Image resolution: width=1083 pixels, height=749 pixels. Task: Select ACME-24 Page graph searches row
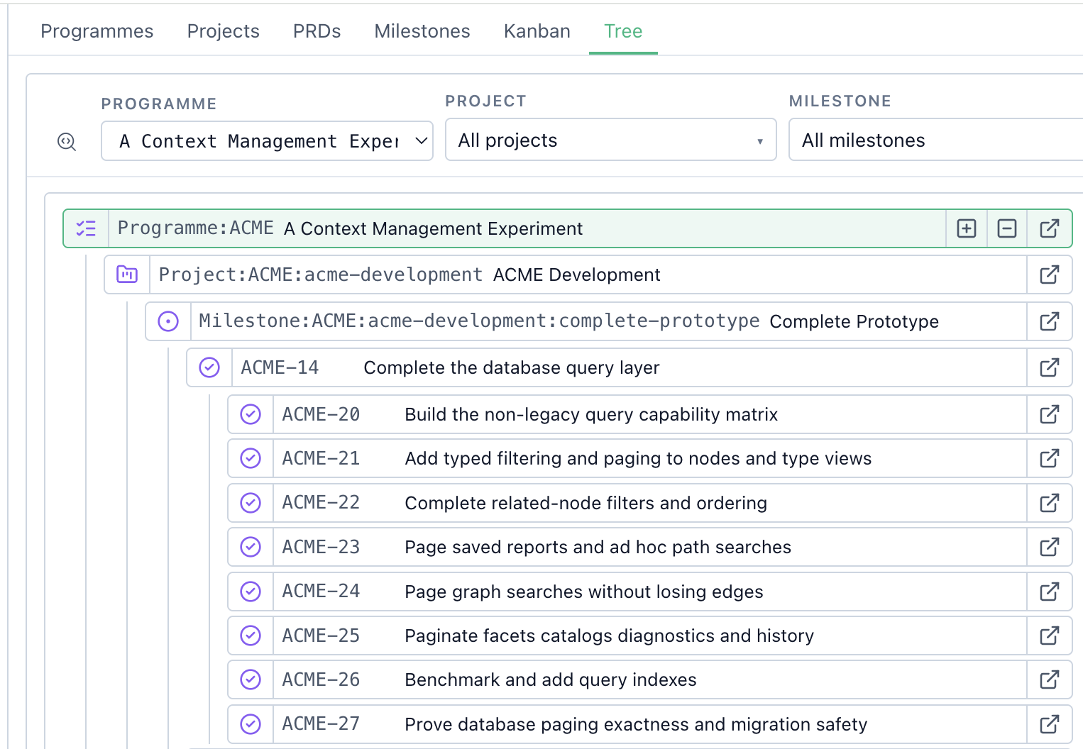tap(649, 592)
